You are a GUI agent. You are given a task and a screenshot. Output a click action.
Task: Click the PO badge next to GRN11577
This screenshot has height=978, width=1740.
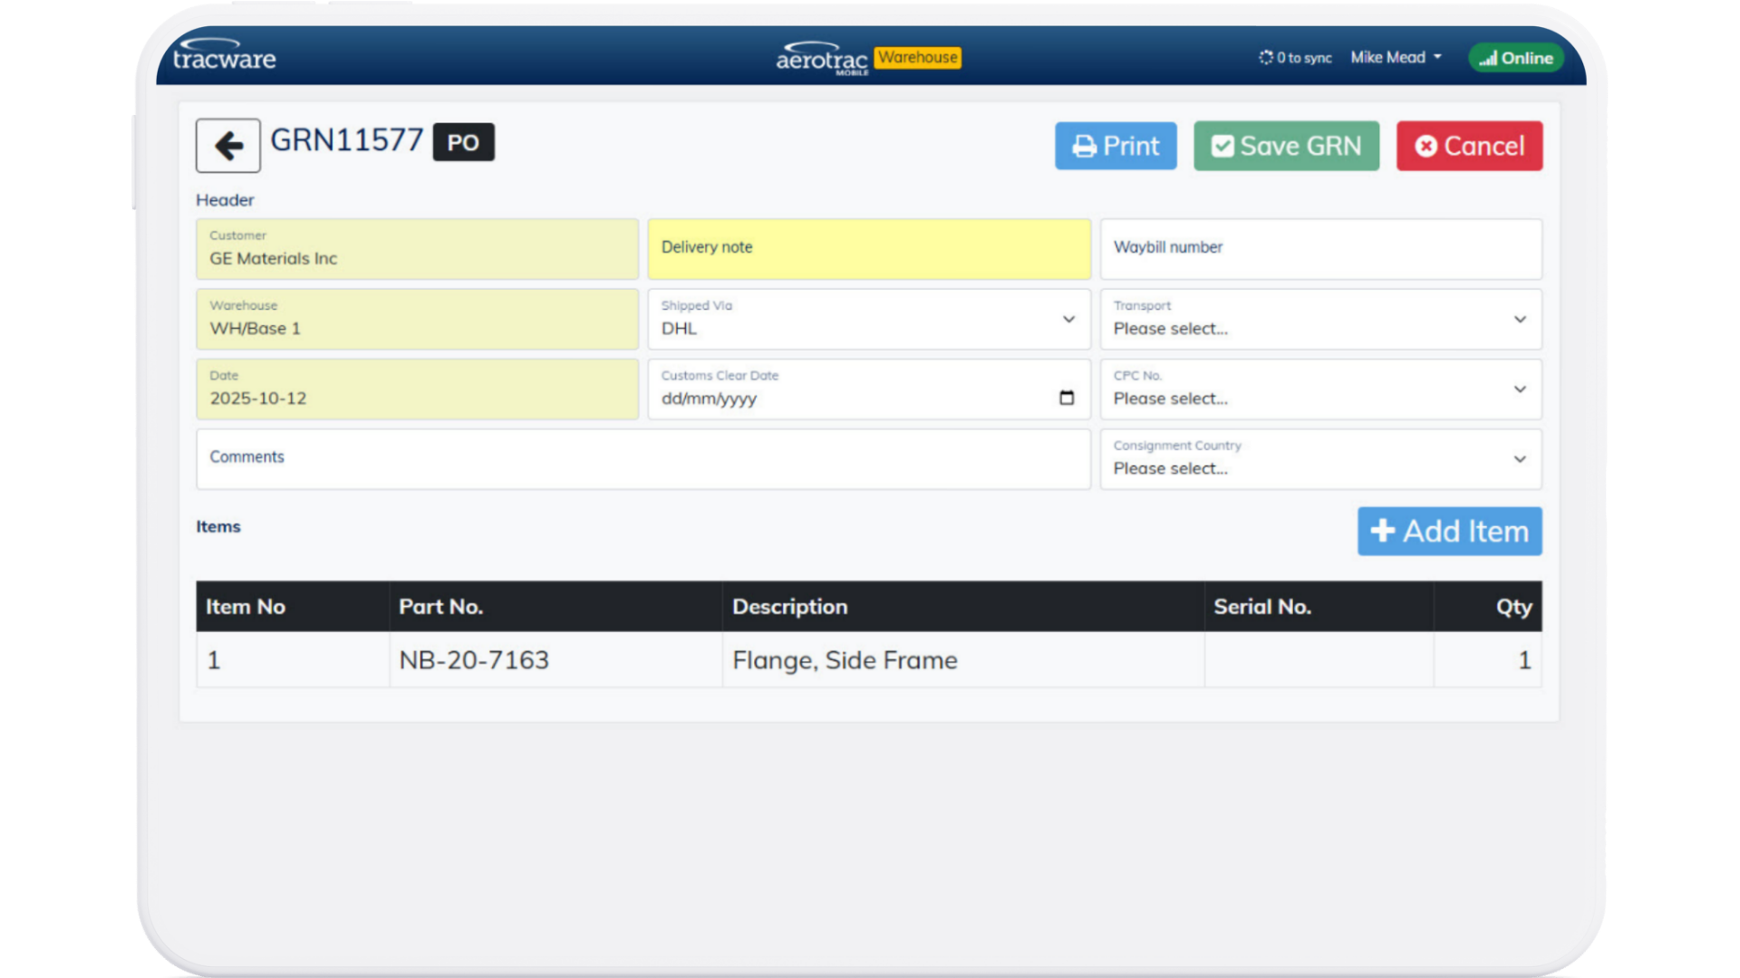(x=463, y=142)
